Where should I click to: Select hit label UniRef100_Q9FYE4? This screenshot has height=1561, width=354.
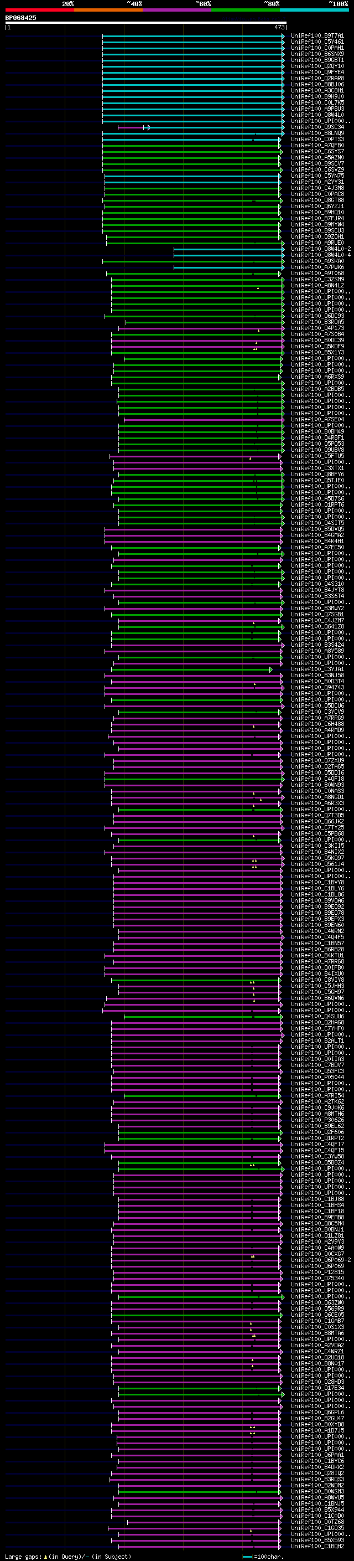click(x=317, y=72)
